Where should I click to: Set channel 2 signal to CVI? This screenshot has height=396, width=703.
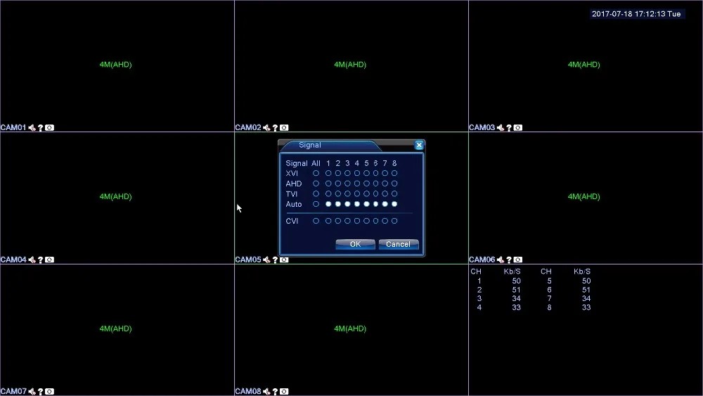[x=338, y=221]
